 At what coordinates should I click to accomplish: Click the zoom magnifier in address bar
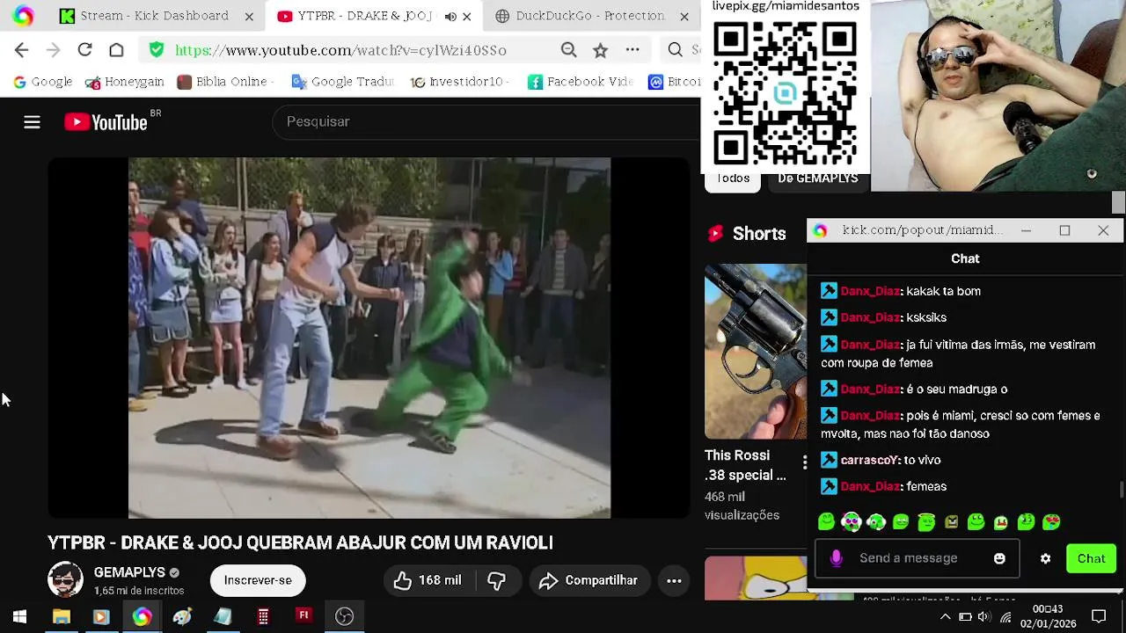569,50
